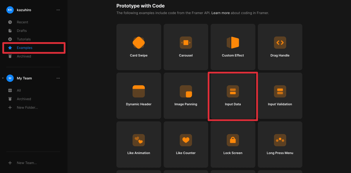351x173 pixels.
Task: Open the Like Counter example icon
Action: point(186,140)
